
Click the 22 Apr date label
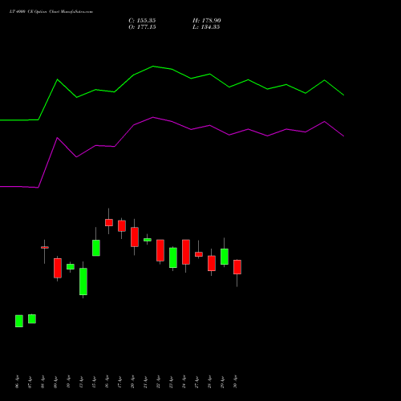159,382
